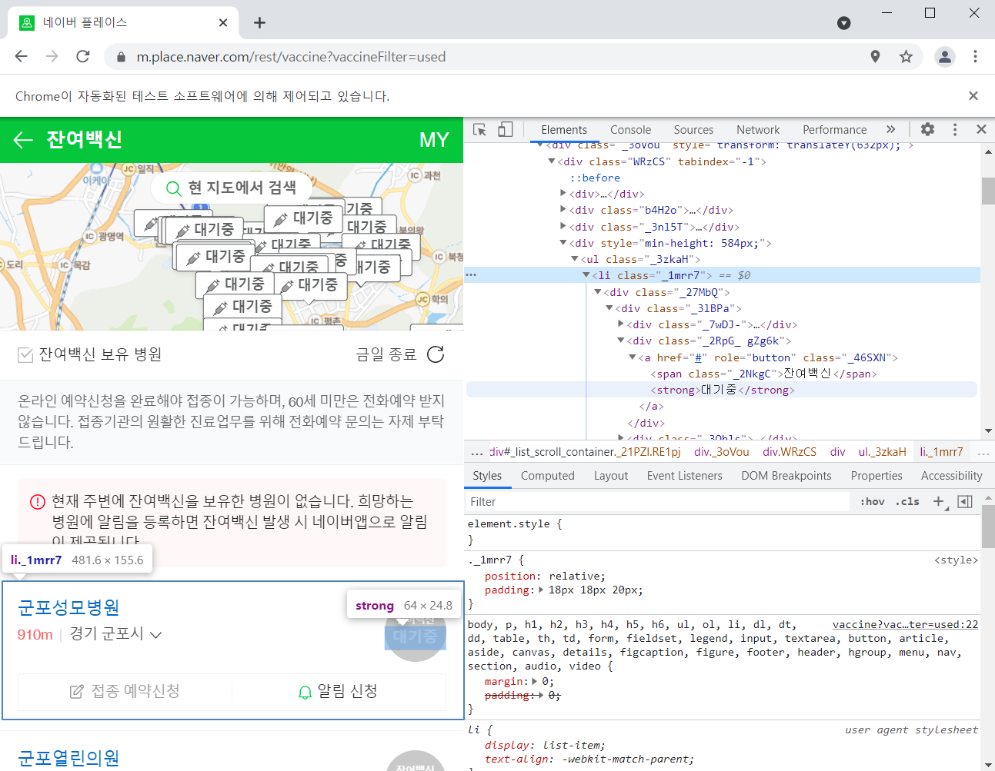
Task: Add new style rule plus icon
Action: [939, 501]
